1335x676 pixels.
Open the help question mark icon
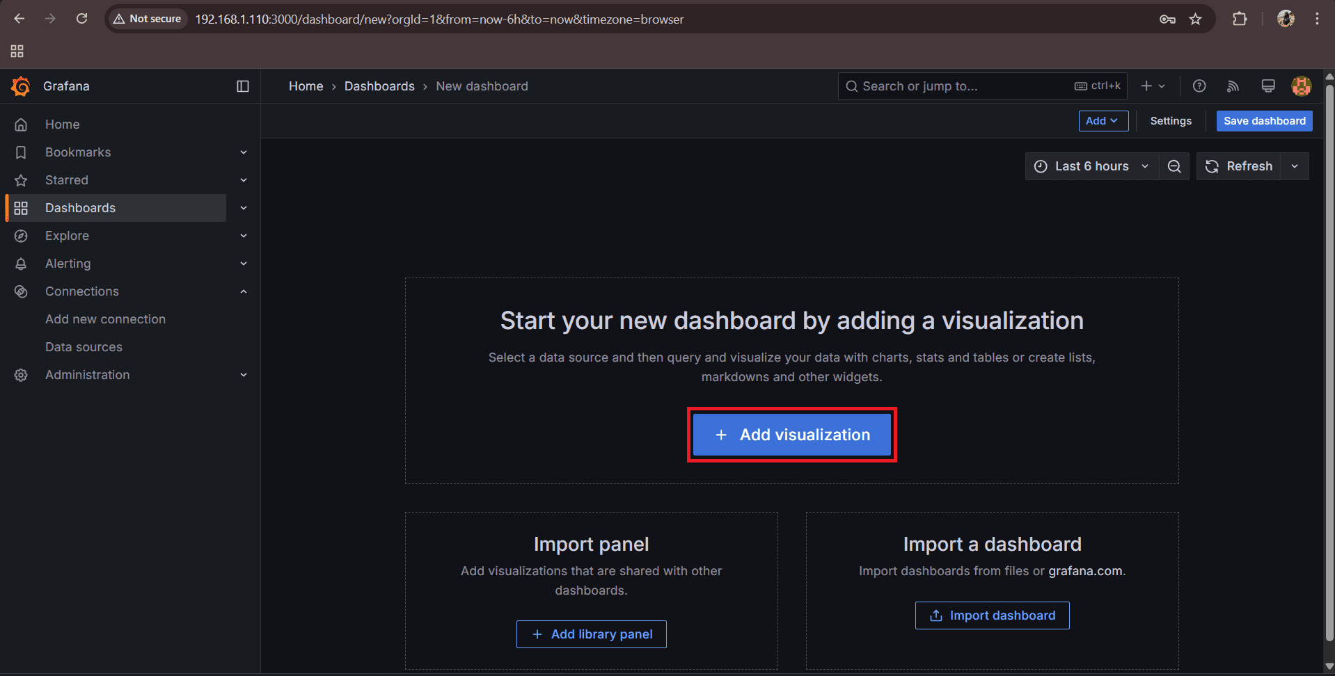click(1199, 86)
